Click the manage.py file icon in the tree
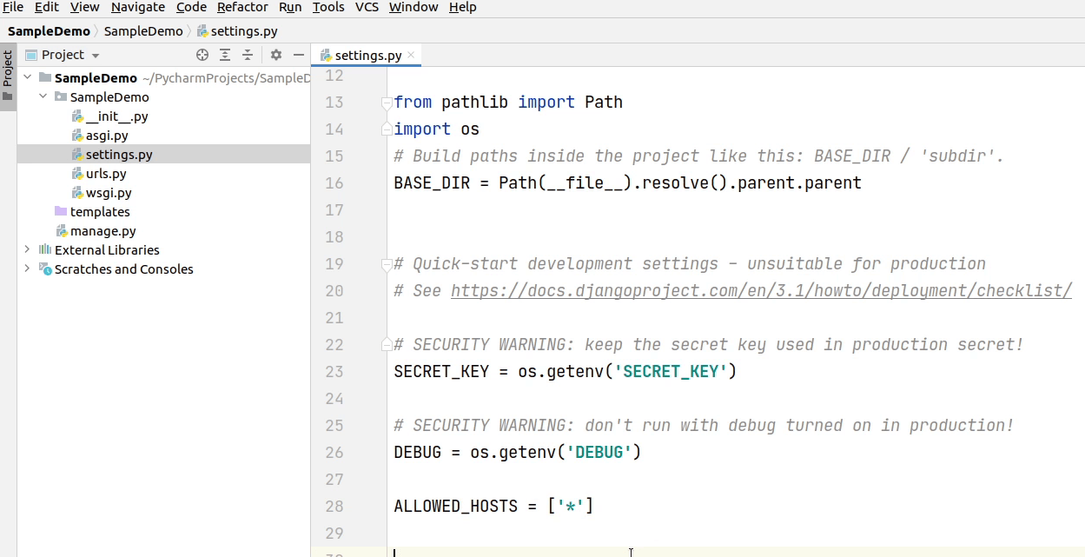The image size is (1085, 557). coord(63,230)
